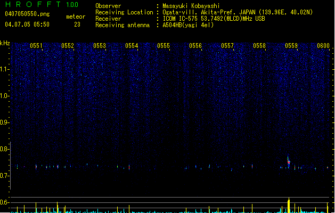Click the date stamp 04.07.05 05:50
335x213 pixels.
pyautogui.click(x=27, y=24)
